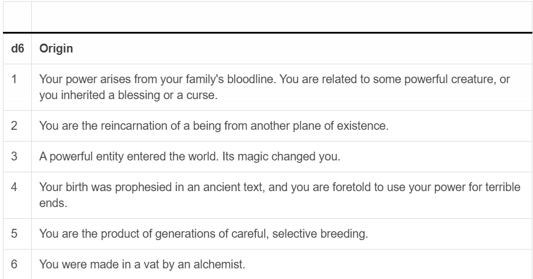533x279 pixels.
Task: Click the reincarnation of a being text
Action: pyautogui.click(x=214, y=126)
